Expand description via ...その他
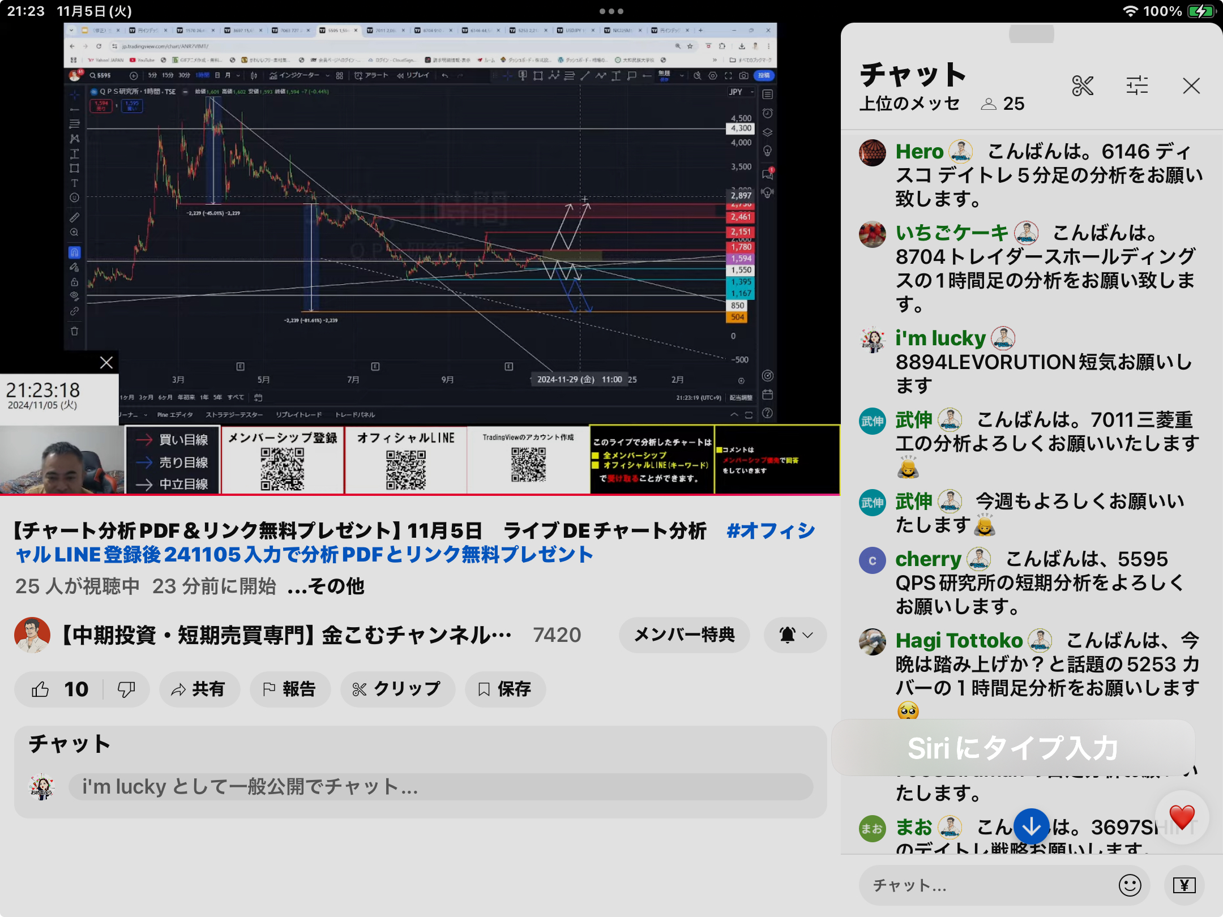 (x=326, y=586)
